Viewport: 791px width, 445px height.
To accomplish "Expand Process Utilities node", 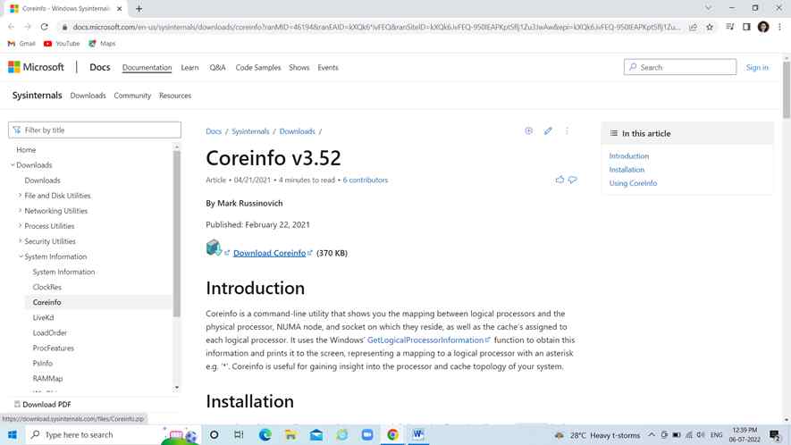I will coord(21,225).
